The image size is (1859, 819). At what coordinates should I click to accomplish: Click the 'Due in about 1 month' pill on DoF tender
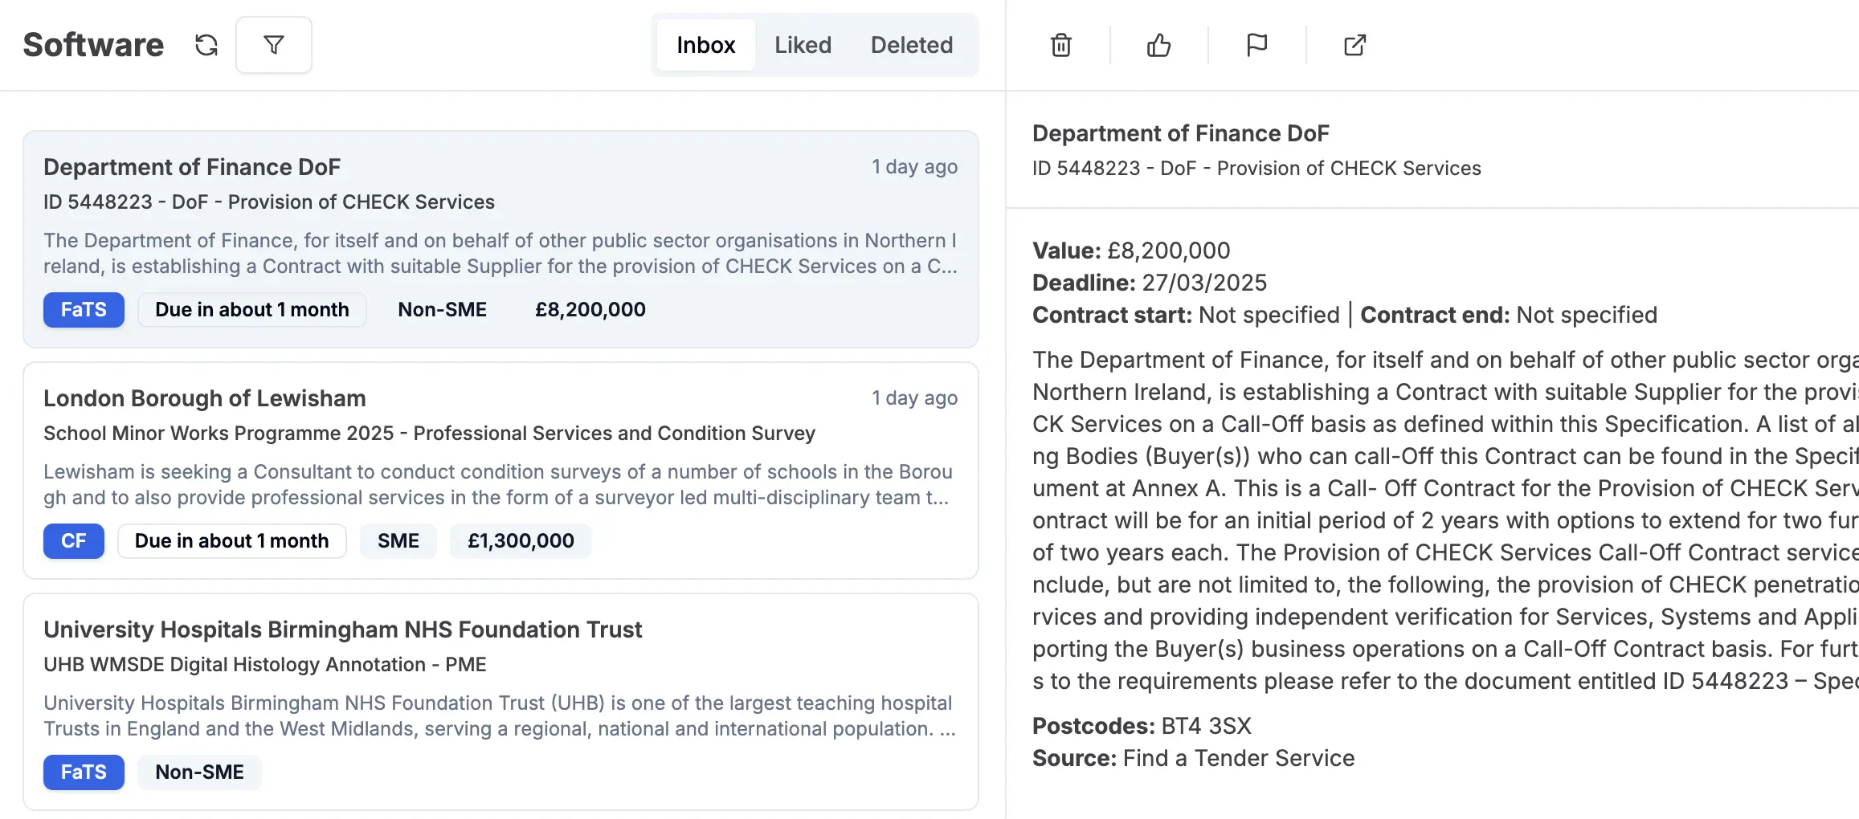[251, 309]
